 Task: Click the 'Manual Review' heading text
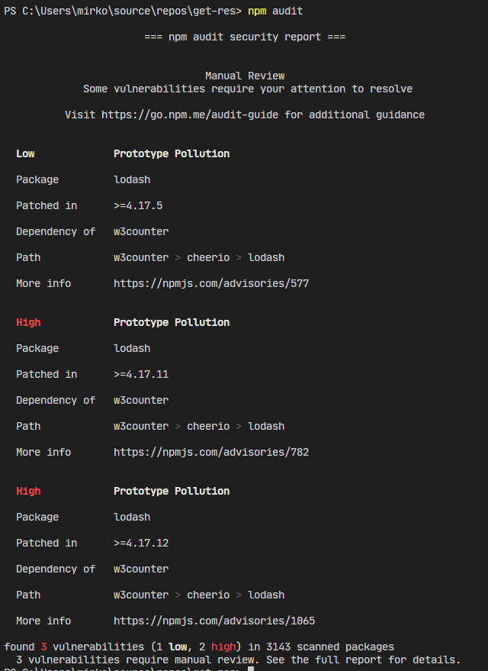pyautogui.click(x=245, y=76)
